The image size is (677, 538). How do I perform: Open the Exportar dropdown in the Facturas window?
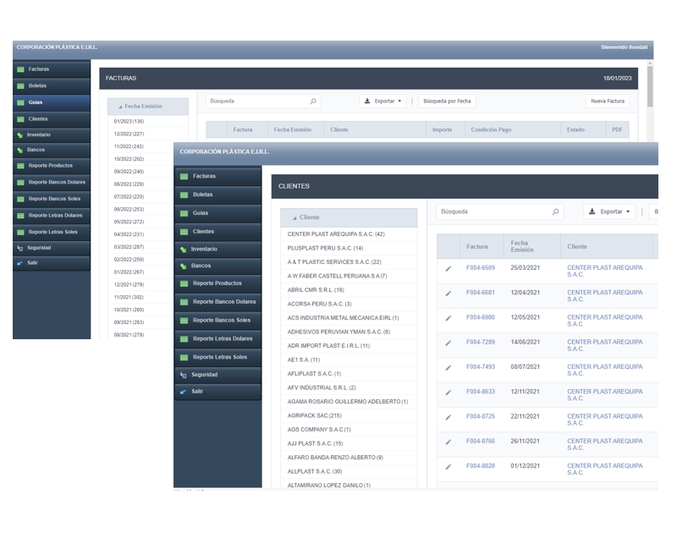(383, 101)
